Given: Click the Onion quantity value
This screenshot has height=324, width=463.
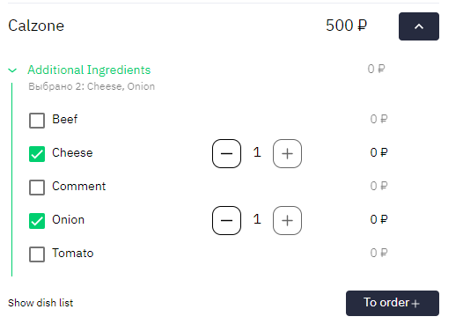Looking at the screenshot, I should pyautogui.click(x=257, y=219).
